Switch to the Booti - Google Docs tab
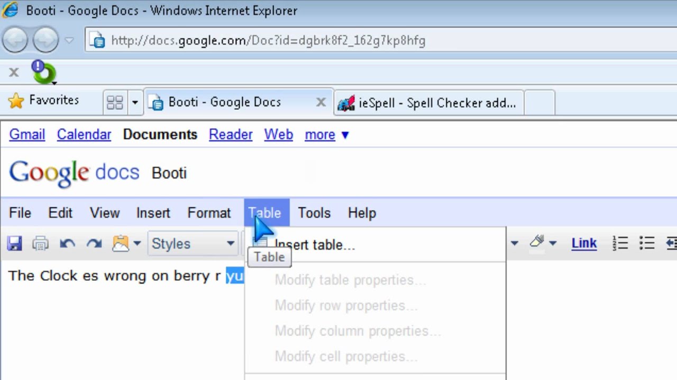The image size is (677, 380). pyautogui.click(x=239, y=102)
